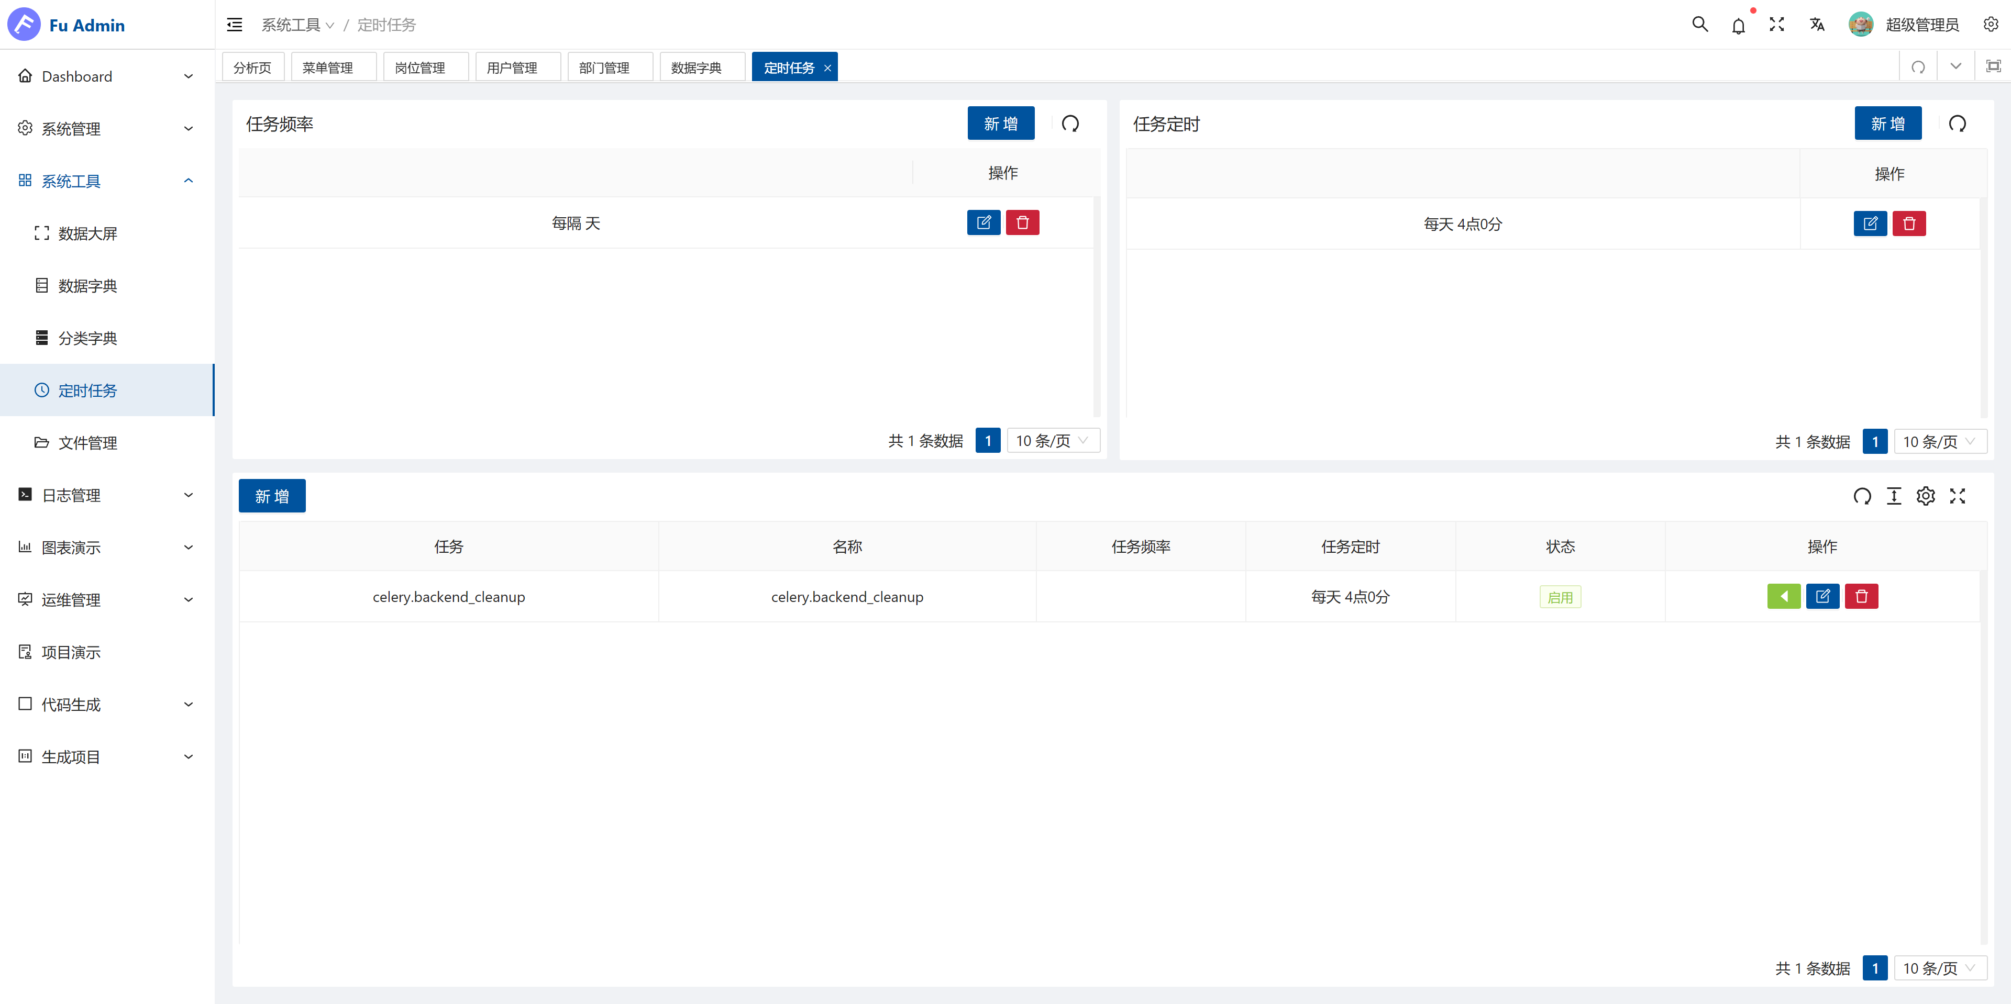Switch to the 用户管理 tab
The width and height of the screenshot is (2011, 1004).
pos(512,68)
